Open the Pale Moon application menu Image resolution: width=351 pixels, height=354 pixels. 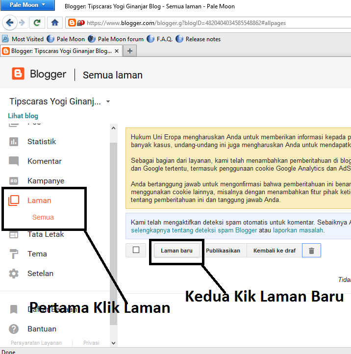click(x=27, y=5)
